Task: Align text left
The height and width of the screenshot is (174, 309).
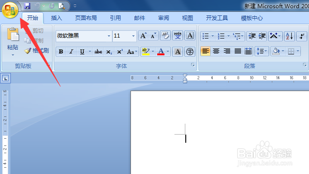Action: pyautogui.click(x=205, y=51)
